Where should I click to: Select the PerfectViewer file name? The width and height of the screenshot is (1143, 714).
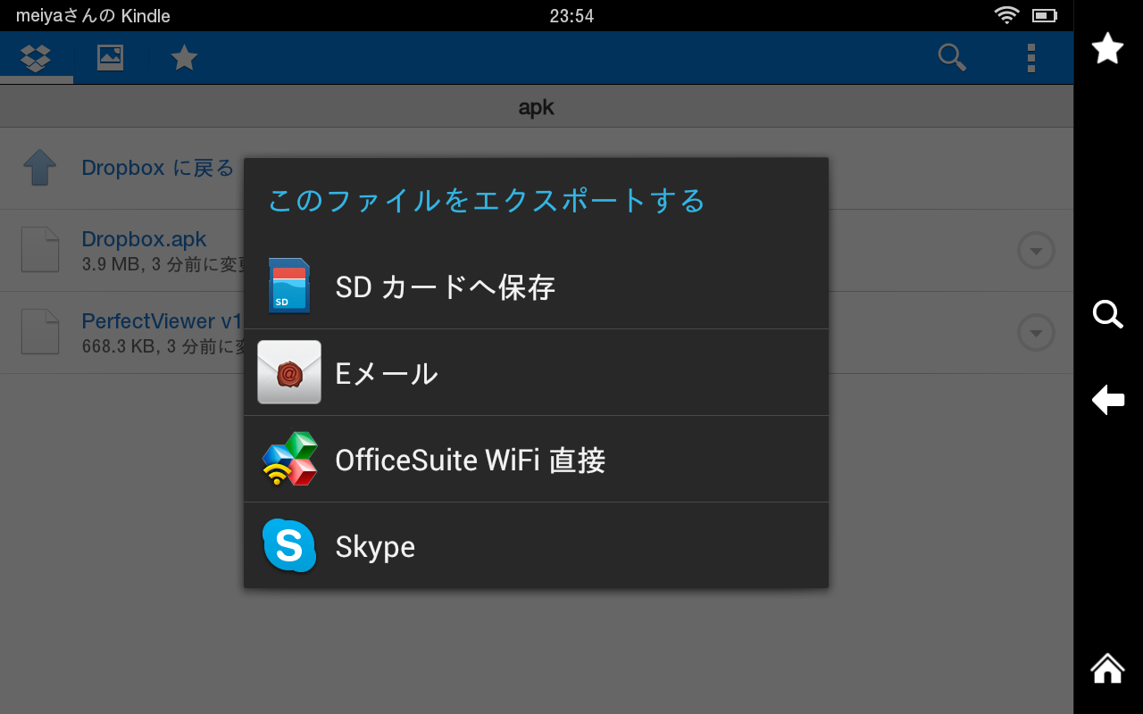pyautogui.click(x=162, y=321)
